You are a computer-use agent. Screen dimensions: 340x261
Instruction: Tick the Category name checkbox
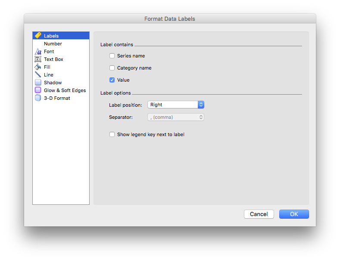point(112,68)
